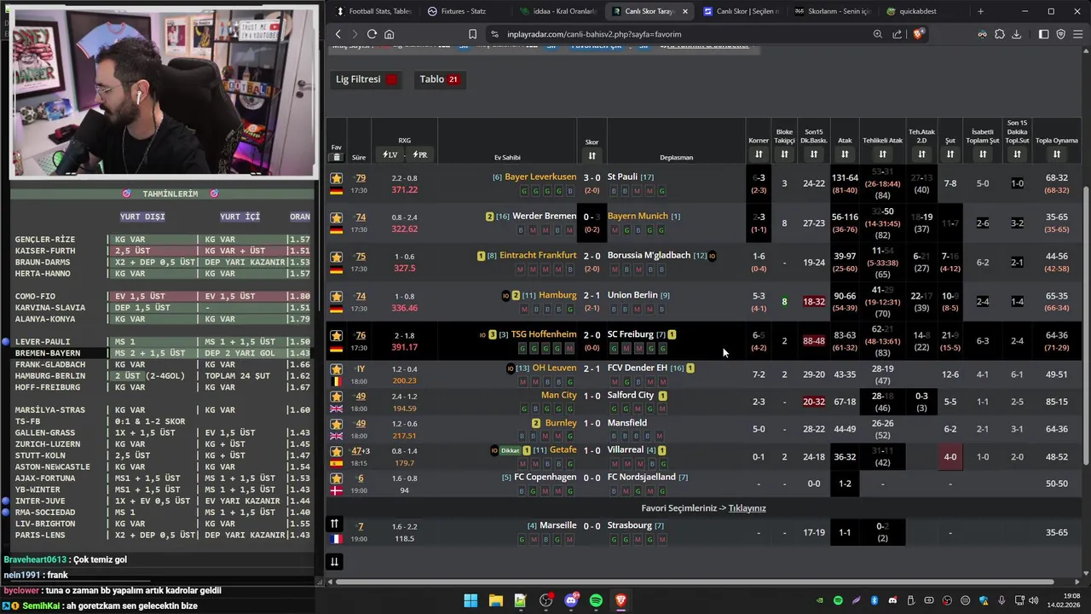The image size is (1091, 614).
Task: Click the move-down arrows icon below Marseille row
Action: pyautogui.click(x=334, y=561)
